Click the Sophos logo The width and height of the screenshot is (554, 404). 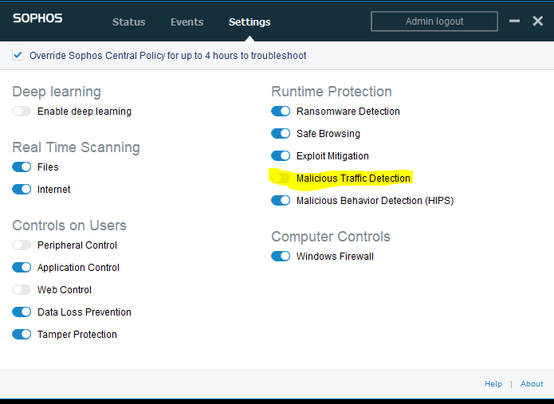pyautogui.click(x=37, y=18)
